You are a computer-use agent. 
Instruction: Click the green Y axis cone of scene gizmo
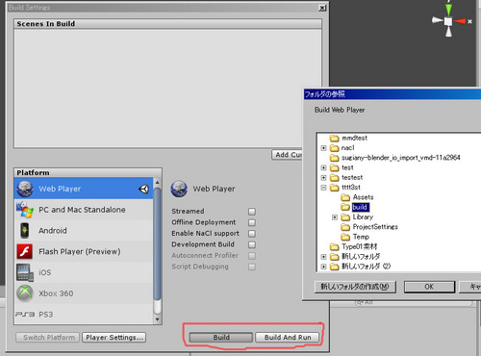(x=449, y=9)
